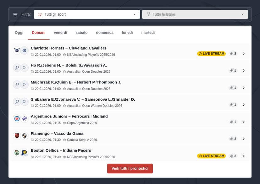Click the 3 tips counter on the Carioca match
The height and width of the screenshot is (184, 260).
[x=233, y=139]
